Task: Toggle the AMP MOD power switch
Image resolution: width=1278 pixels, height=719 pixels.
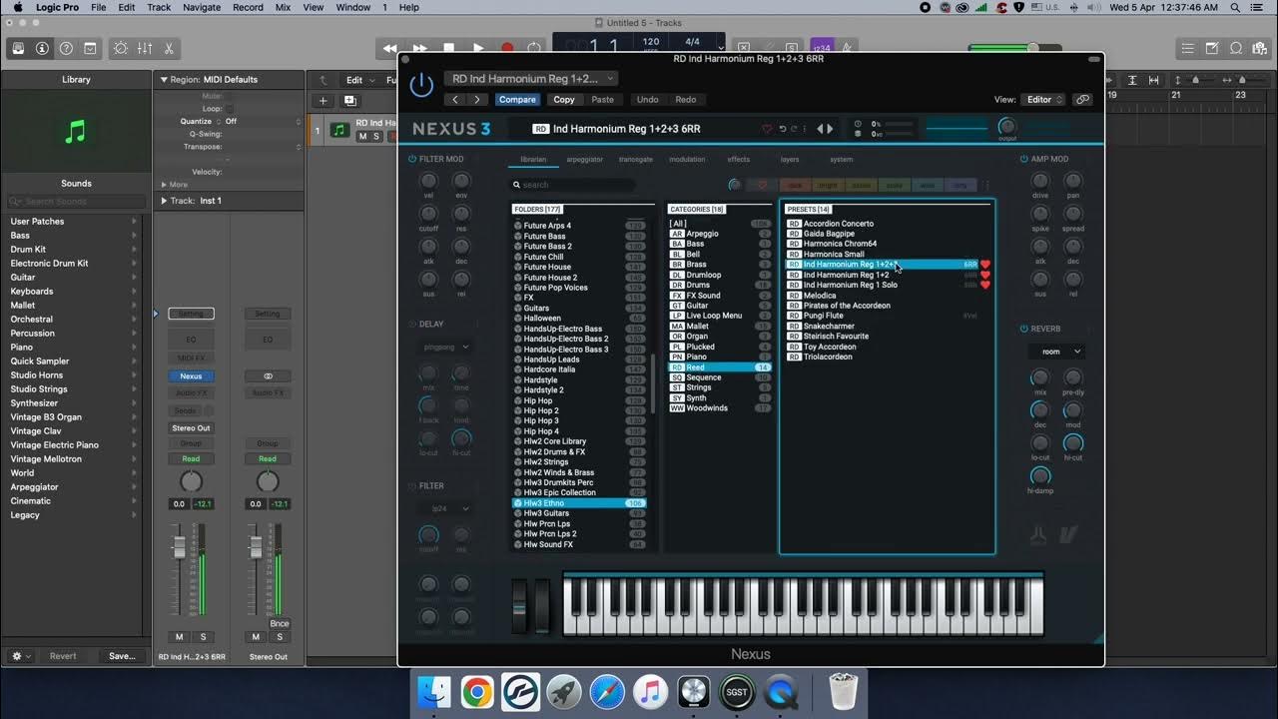Action: click(x=1024, y=159)
